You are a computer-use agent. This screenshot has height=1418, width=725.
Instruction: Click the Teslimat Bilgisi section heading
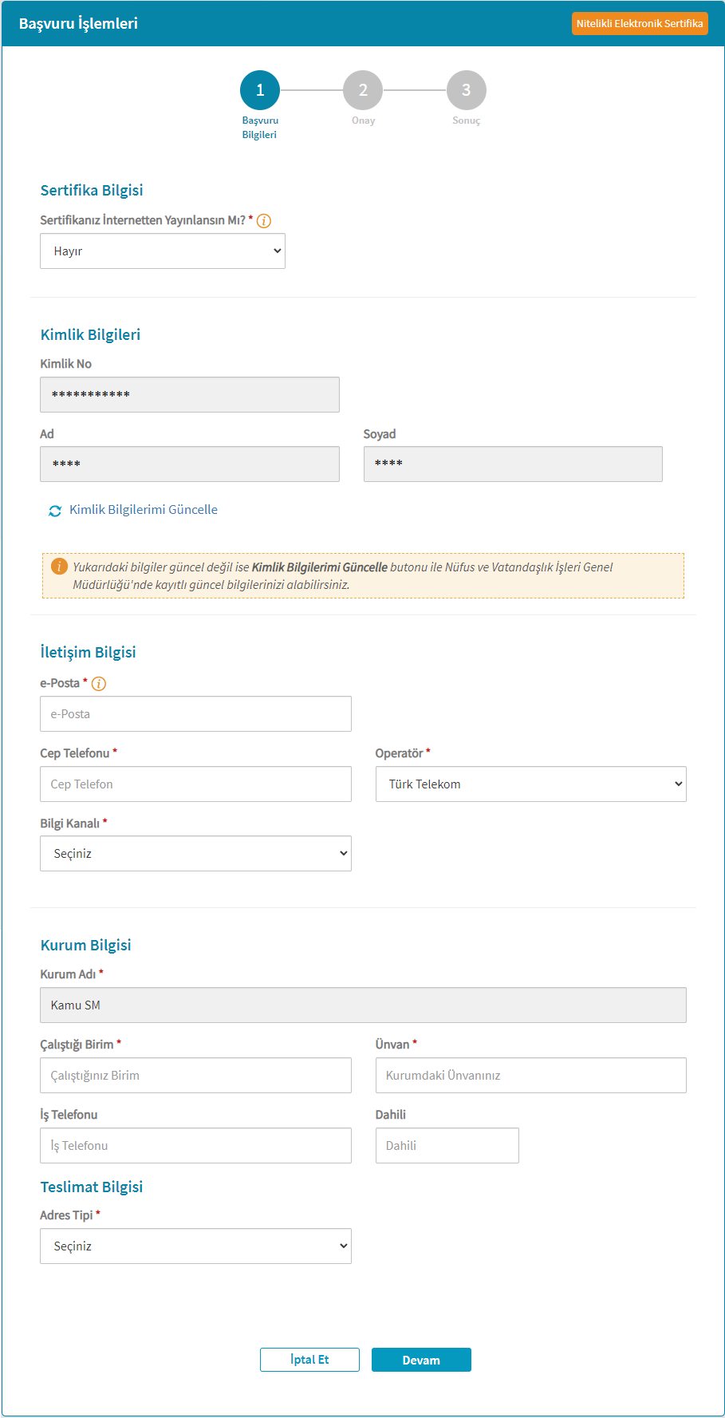click(92, 1187)
